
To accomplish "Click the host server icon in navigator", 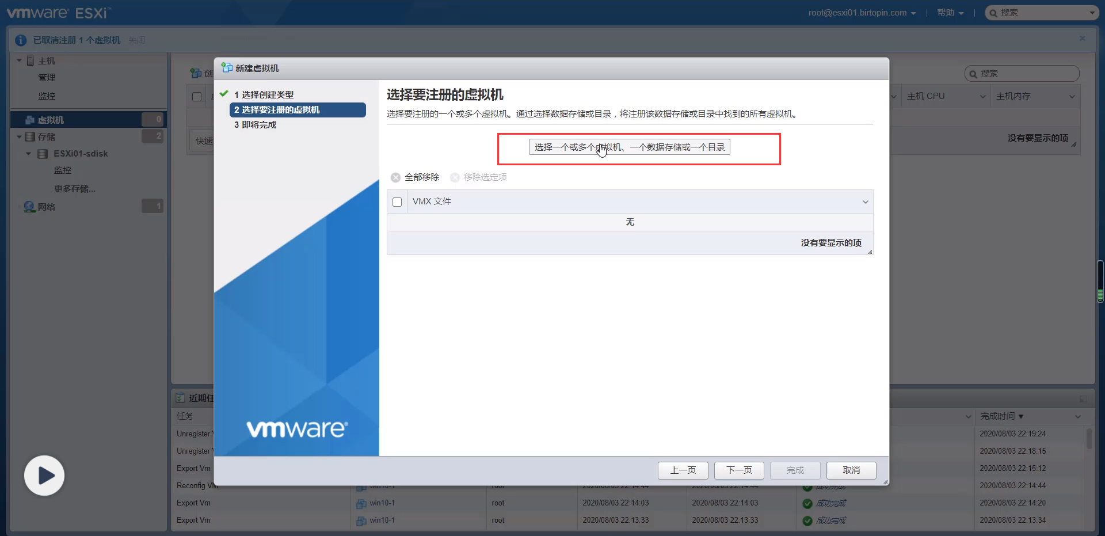I will click(31, 60).
